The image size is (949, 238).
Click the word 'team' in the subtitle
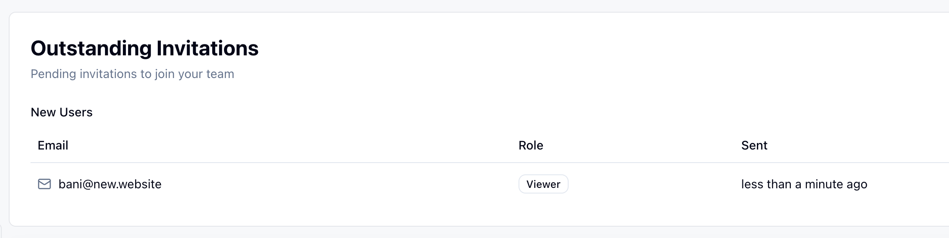tap(220, 74)
